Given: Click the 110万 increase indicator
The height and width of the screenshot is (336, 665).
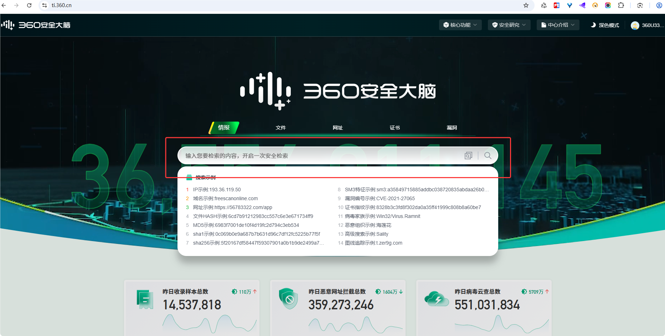Looking at the screenshot, I should 244,292.
